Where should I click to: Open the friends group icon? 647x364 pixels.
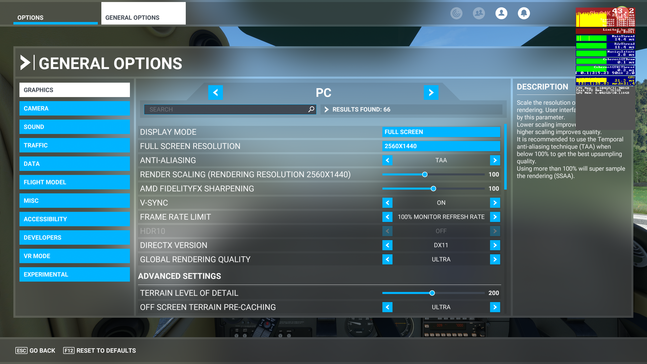(x=479, y=13)
